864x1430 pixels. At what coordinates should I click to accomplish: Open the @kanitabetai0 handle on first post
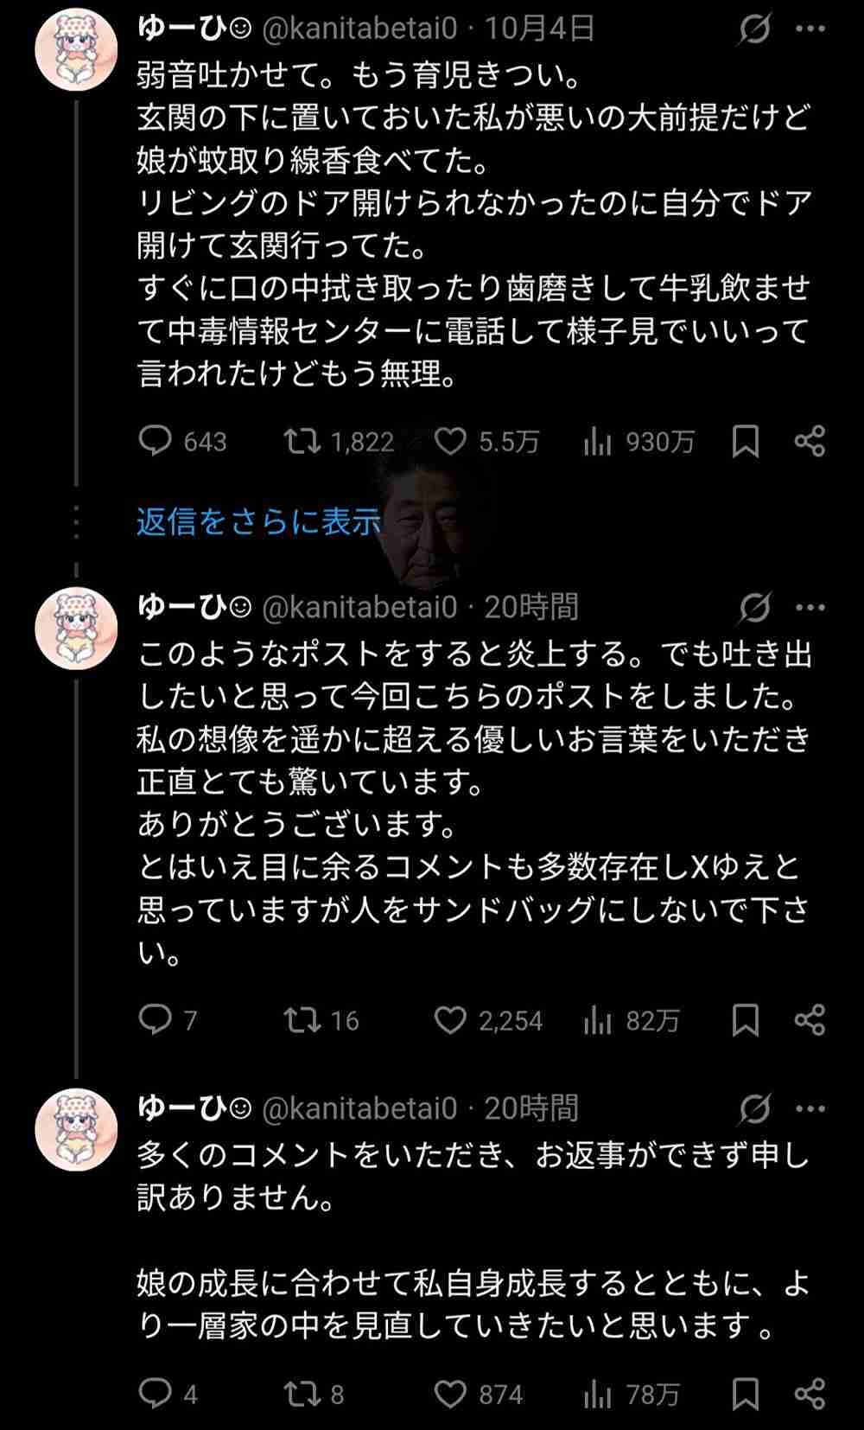coord(359,29)
